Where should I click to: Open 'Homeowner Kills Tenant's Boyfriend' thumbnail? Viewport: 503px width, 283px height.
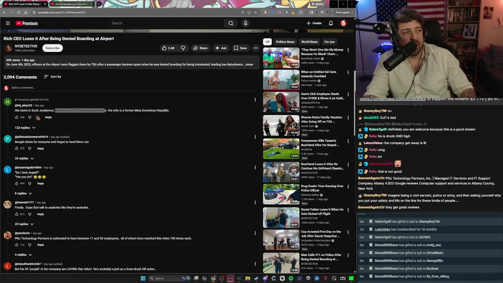coord(281,149)
